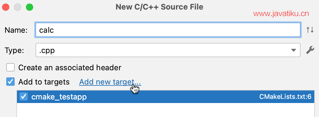Uncheck the Add to targets checkbox
Image resolution: width=319 pixels, height=117 pixels.
10,82
